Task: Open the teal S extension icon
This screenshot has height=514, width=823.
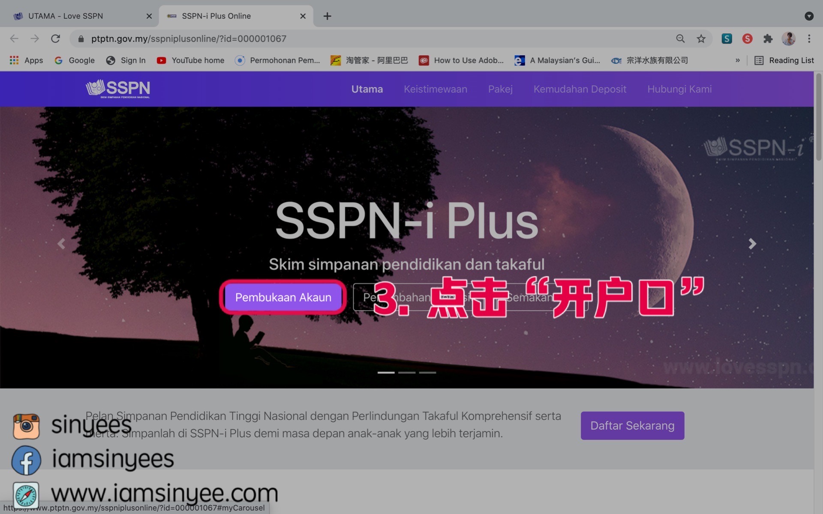Action: click(x=727, y=39)
